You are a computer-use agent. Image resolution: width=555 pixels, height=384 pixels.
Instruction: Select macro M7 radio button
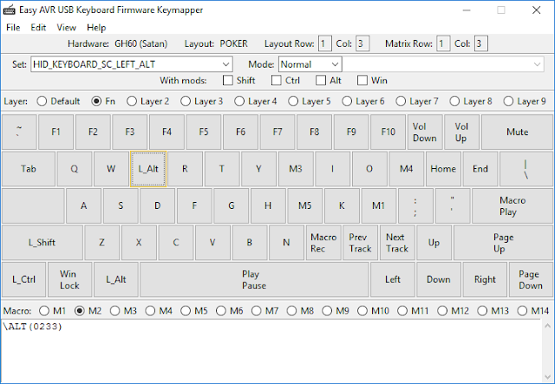257,310
